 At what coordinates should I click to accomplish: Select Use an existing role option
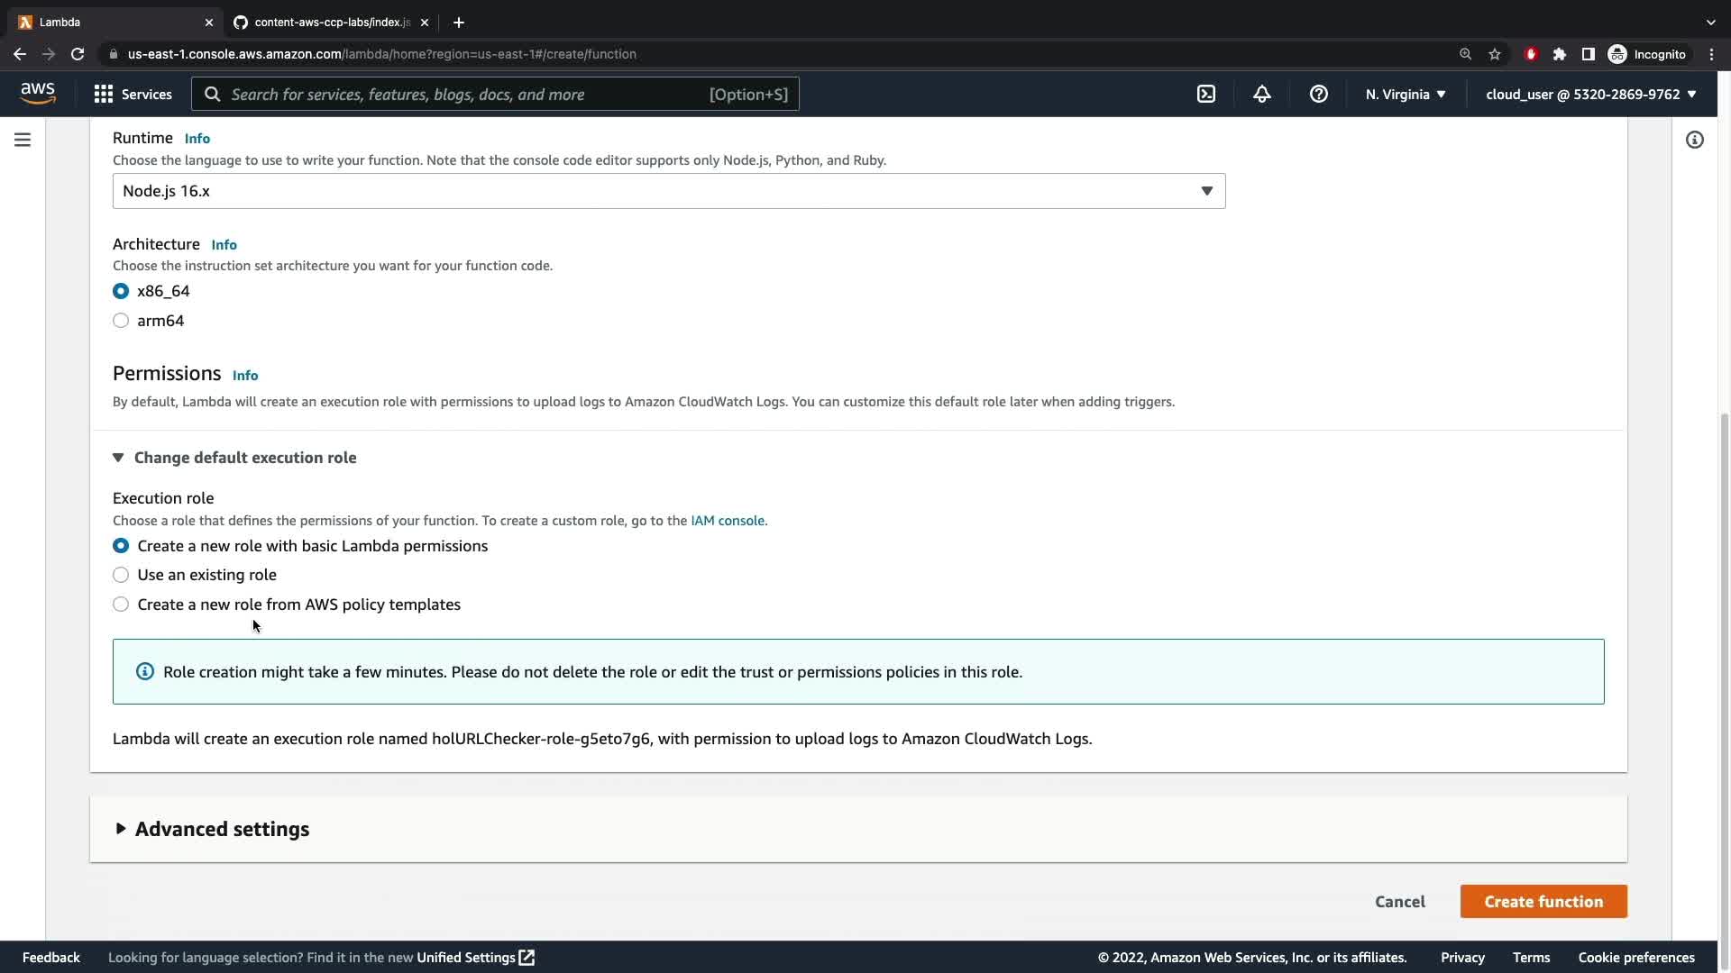click(121, 575)
